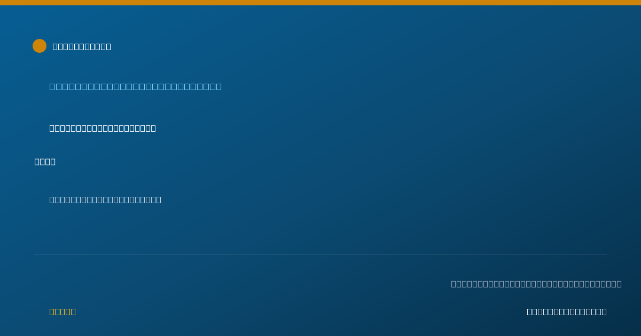The width and height of the screenshot is (641, 336).
Task: Open the yellow-orange footer text link
Action: pos(62,311)
